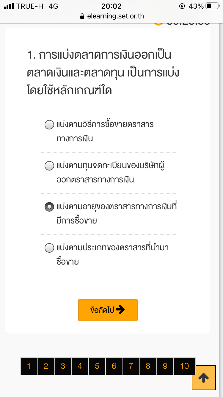Tap the lock icon beside elearning.set.or.th
The height and width of the screenshot is (397, 223).
tap(82, 16)
